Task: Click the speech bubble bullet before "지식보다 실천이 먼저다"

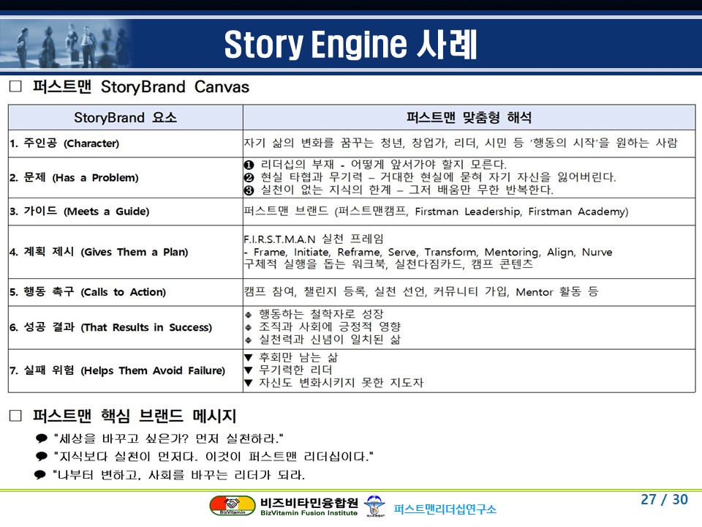Action: pos(41,456)
